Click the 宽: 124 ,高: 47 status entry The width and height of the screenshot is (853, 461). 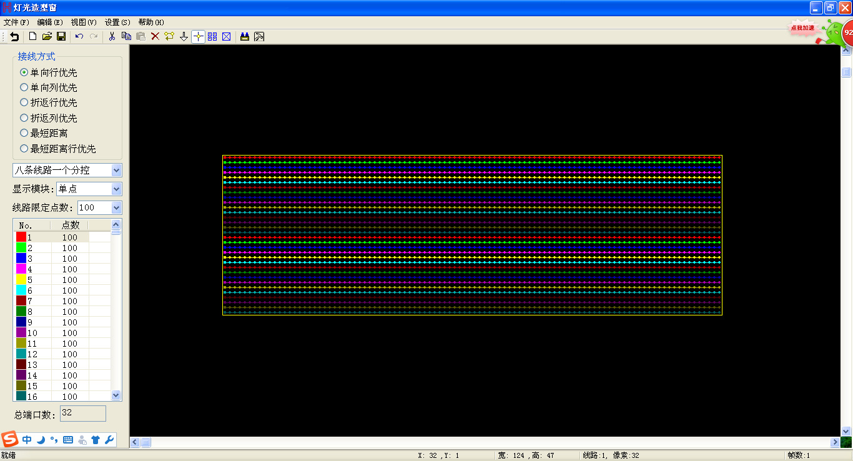coord(525,455)
